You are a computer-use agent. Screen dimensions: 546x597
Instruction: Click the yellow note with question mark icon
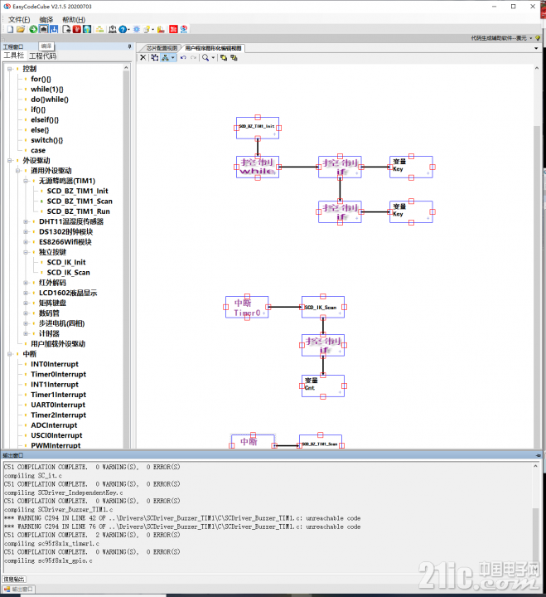147,29
